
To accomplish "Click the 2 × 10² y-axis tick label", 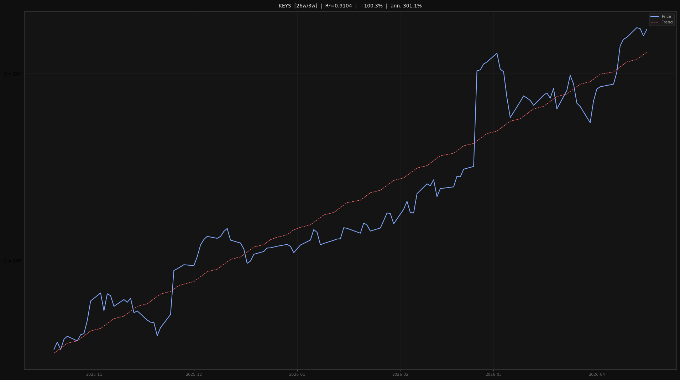I will (x=13, y=260).
